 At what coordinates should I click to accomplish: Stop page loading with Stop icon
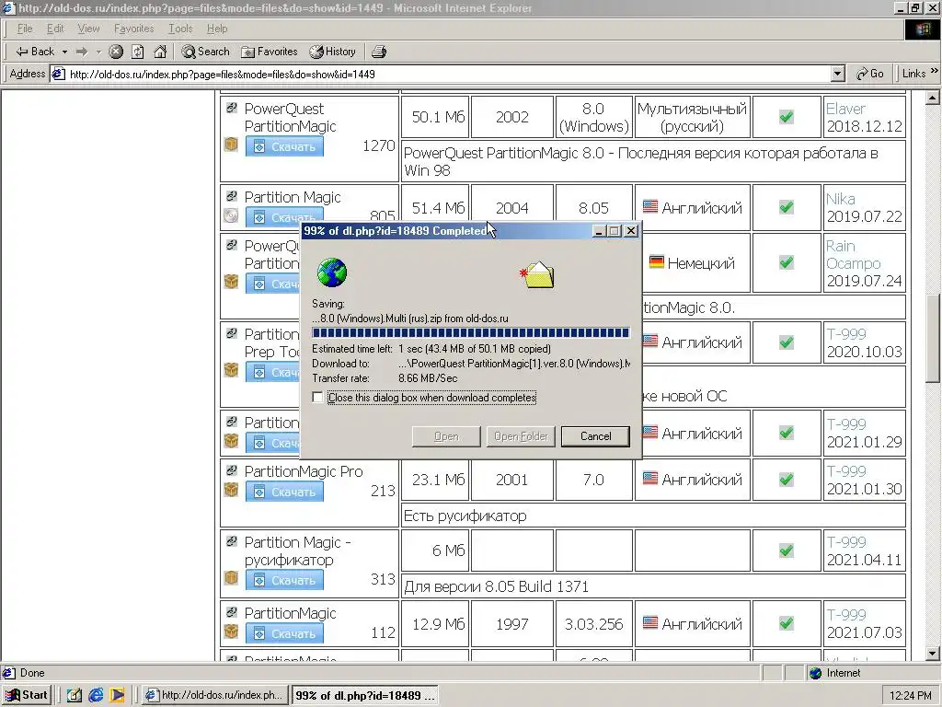116,52
